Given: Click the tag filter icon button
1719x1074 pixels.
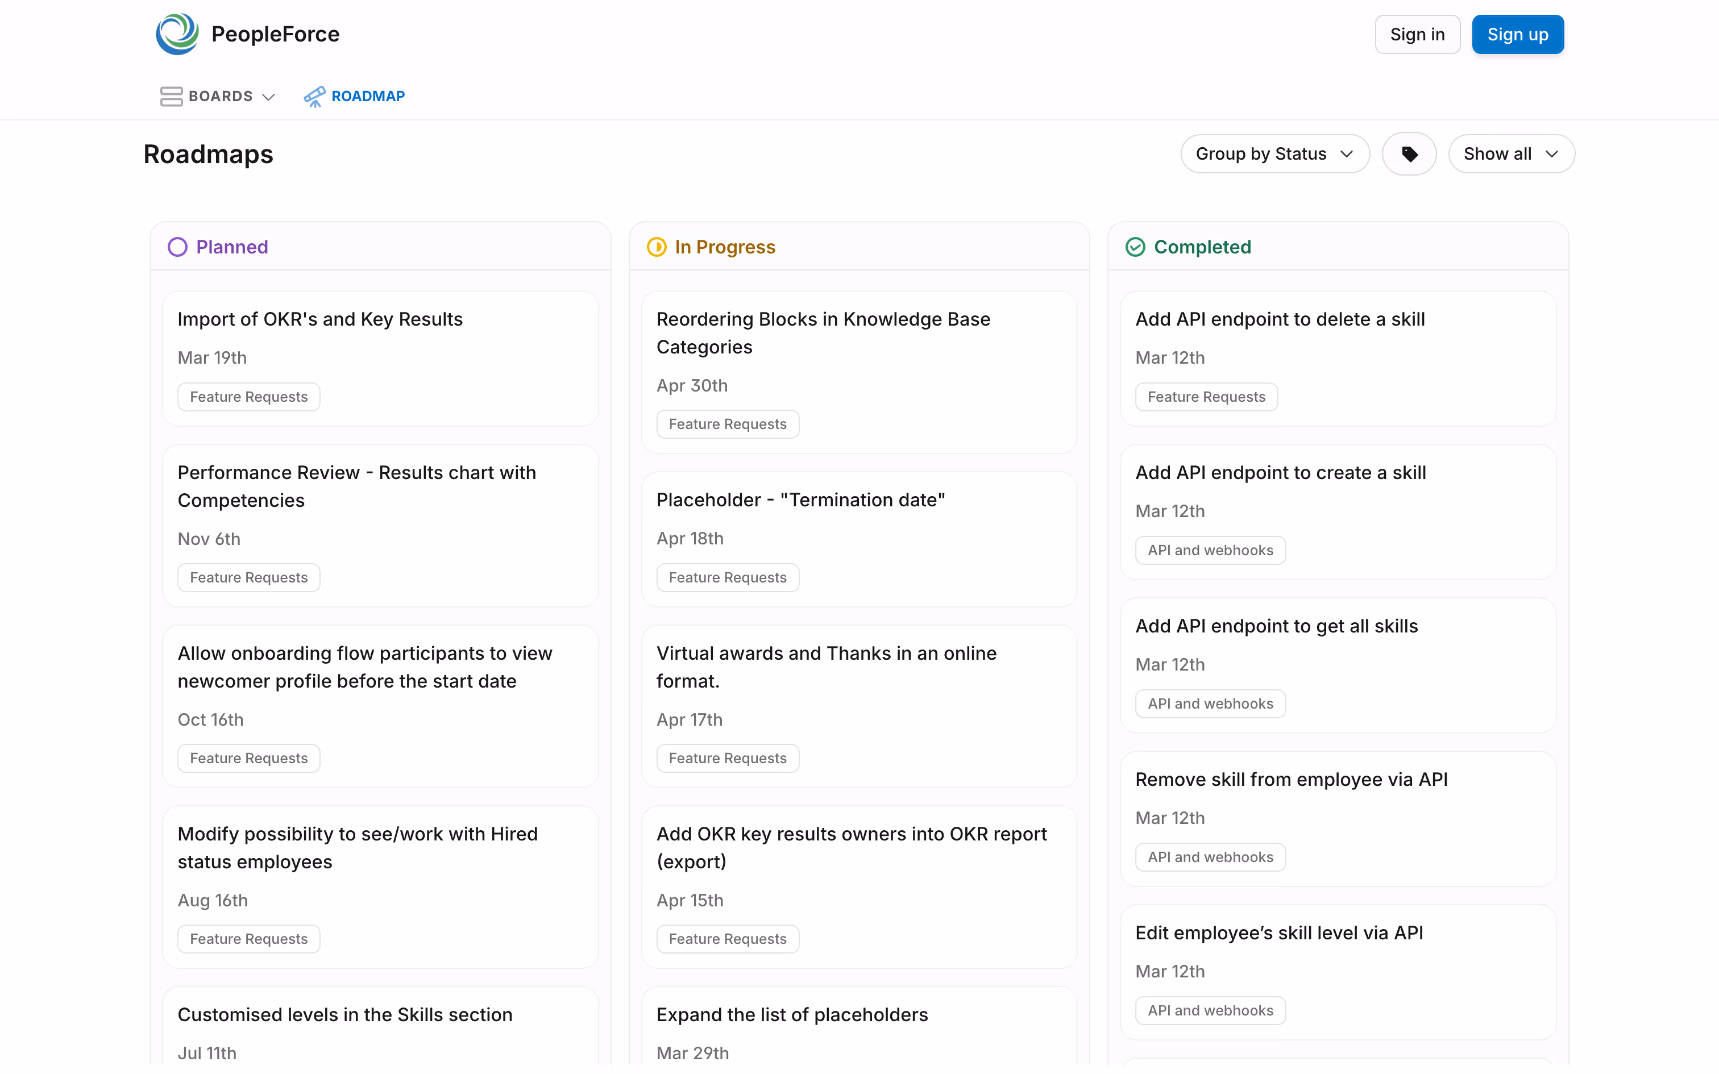Looking at the screenshot, I should pos(1409,154).
